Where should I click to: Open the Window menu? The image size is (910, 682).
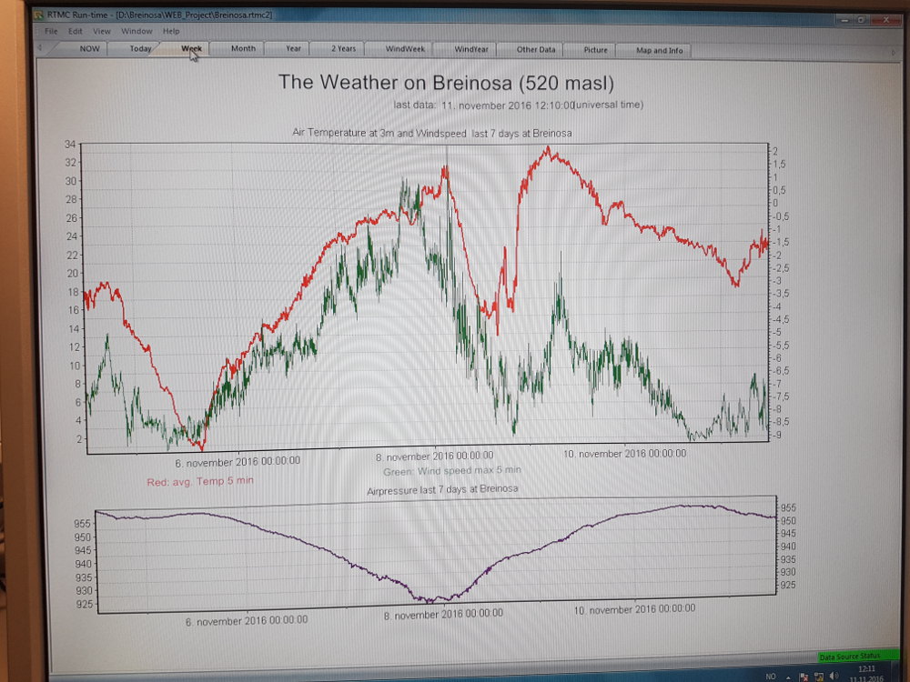(136, 31)
